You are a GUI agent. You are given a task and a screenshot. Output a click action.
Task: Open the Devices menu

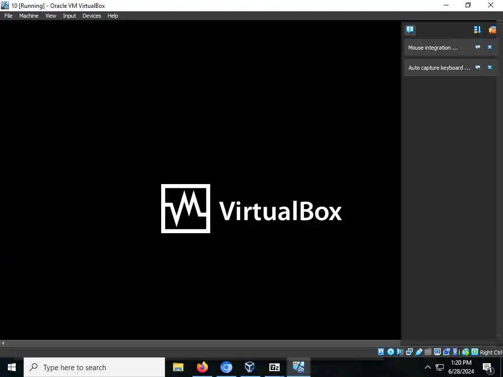tap(91, 16)
